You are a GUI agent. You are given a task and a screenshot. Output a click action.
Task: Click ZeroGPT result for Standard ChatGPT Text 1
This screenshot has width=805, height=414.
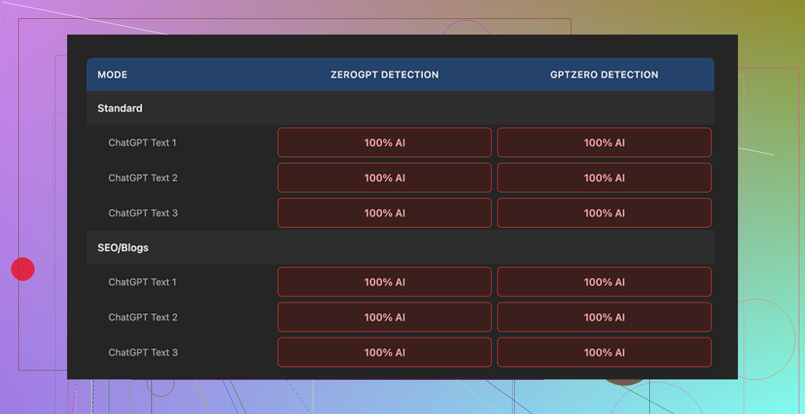click(384, 143)
